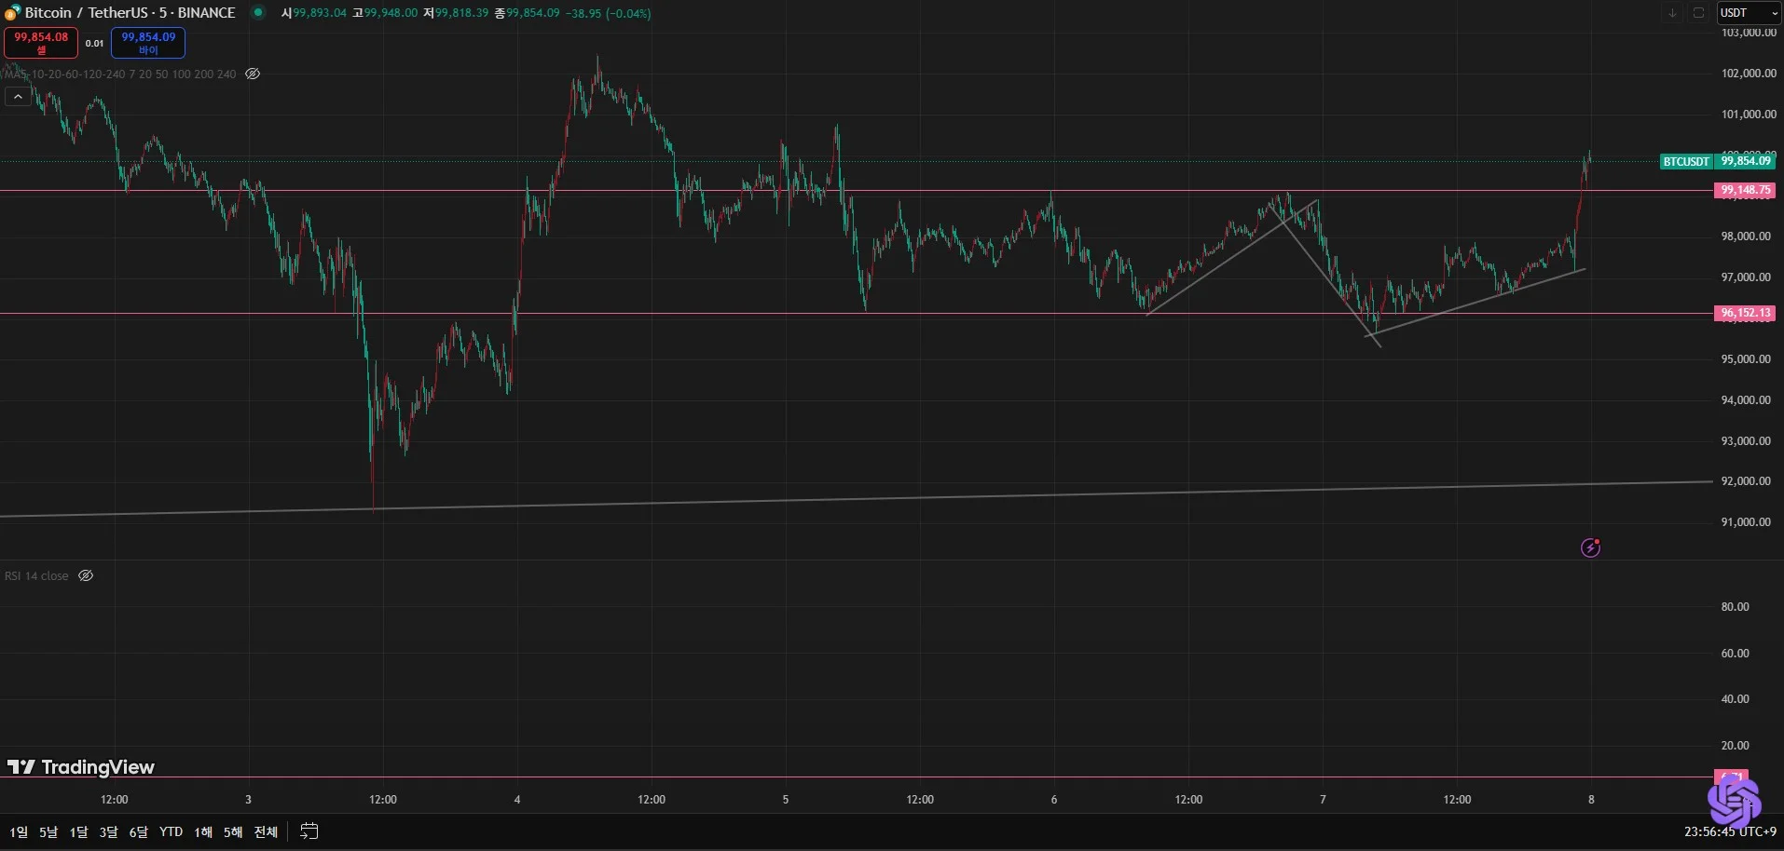Viewport: 1784px width, 851px height.
Task: Click the down arrow icon beside USDT
Action: (x=1672, y=13)
